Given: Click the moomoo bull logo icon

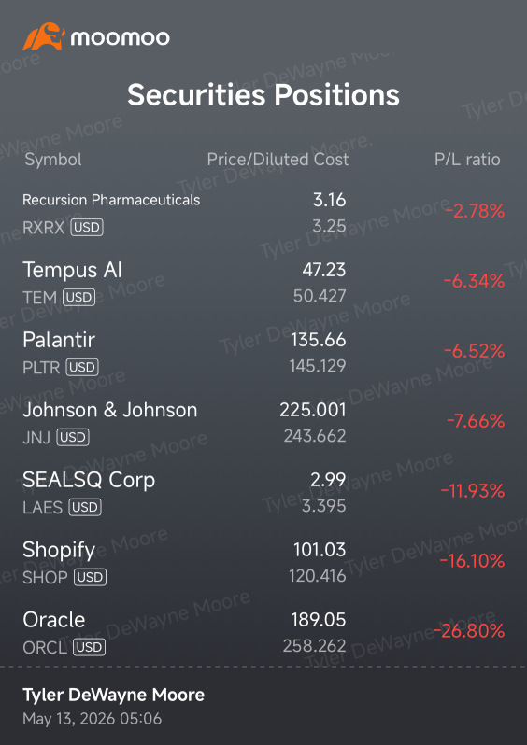Looking at the screenshot, I should (x=44, y=36).
